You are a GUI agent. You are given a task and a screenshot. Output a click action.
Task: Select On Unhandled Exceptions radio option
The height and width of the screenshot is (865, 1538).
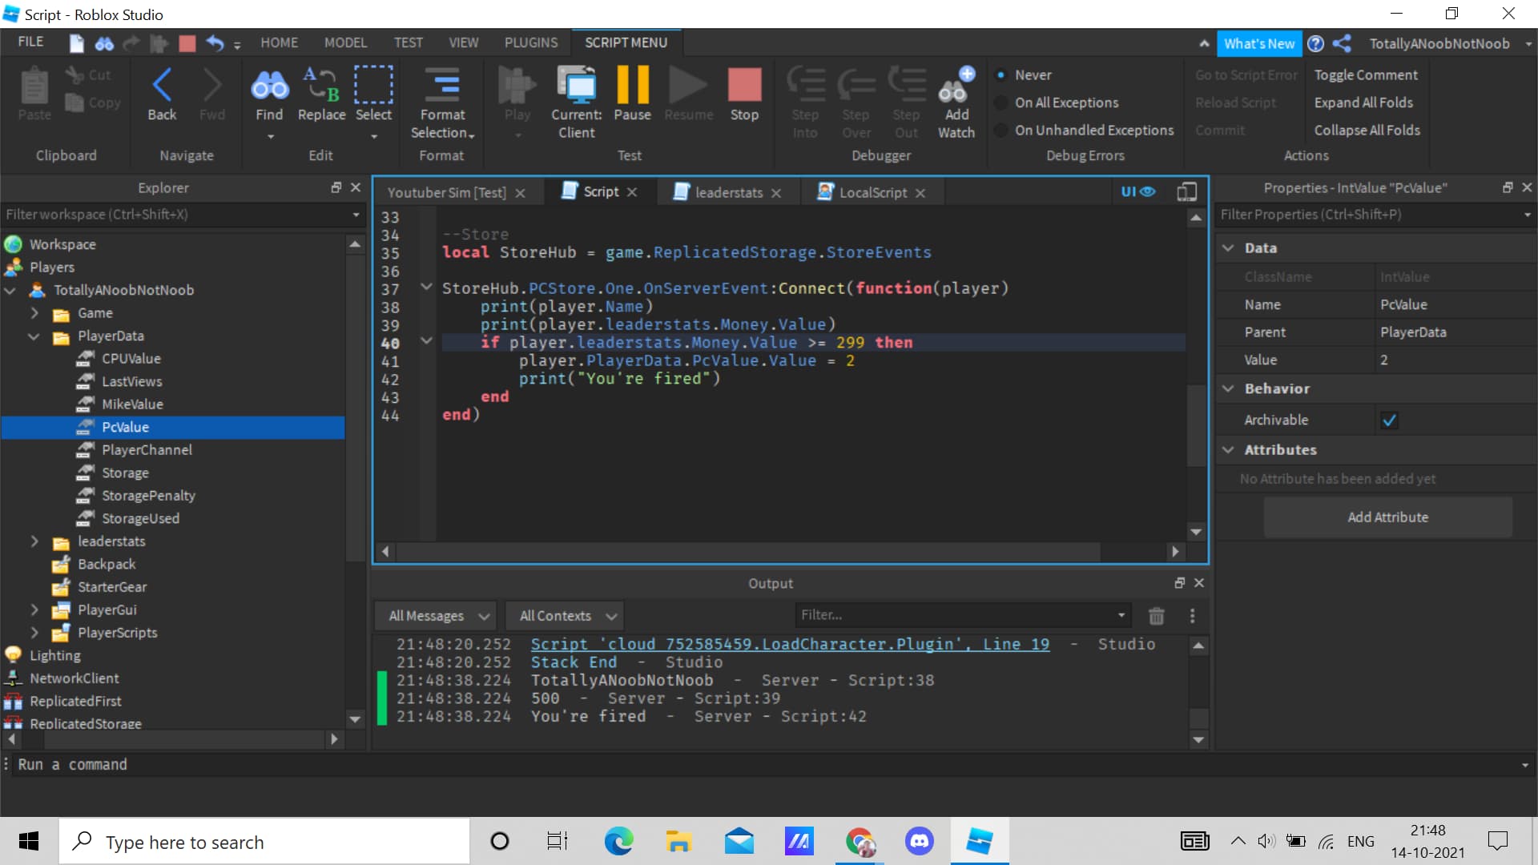coord(1001,131)
